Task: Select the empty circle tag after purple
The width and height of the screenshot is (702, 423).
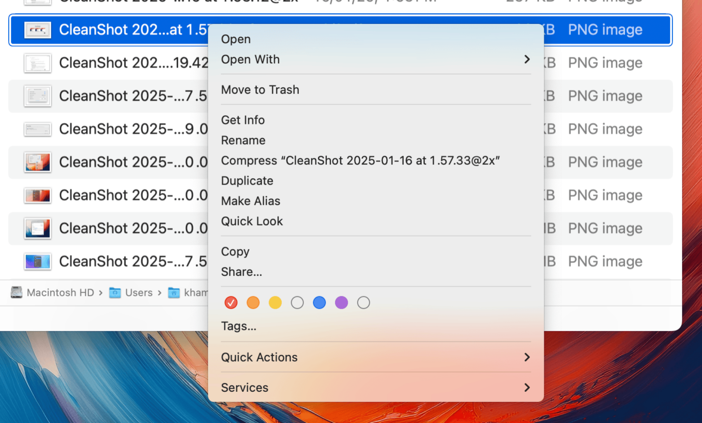Action: click(364, 303)
